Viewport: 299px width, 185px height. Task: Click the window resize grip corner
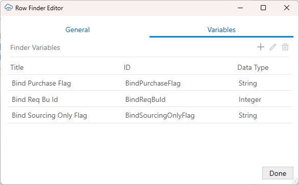click(x=295, y=181)
